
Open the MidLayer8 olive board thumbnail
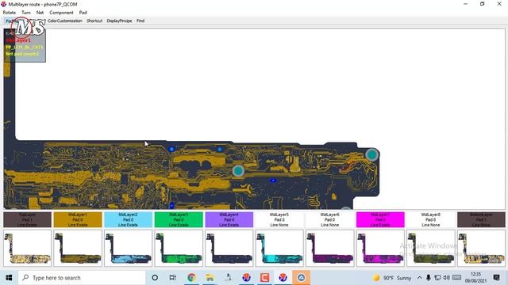[x=431, y=248]
